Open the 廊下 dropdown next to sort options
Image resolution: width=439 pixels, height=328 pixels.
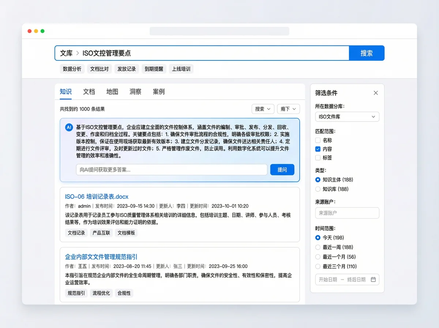point(288,109)
